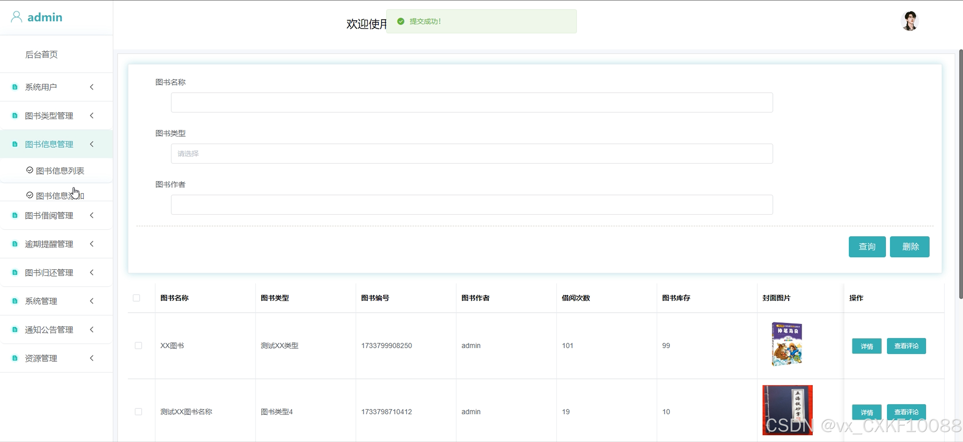This screenshot has height=442, width=963.
Task: Expand the 系统管理 chevron arrow
Action: (x=92, y=301)
